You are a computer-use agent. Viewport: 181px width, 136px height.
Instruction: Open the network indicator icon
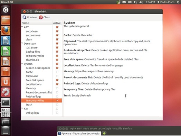coord(135,2)
